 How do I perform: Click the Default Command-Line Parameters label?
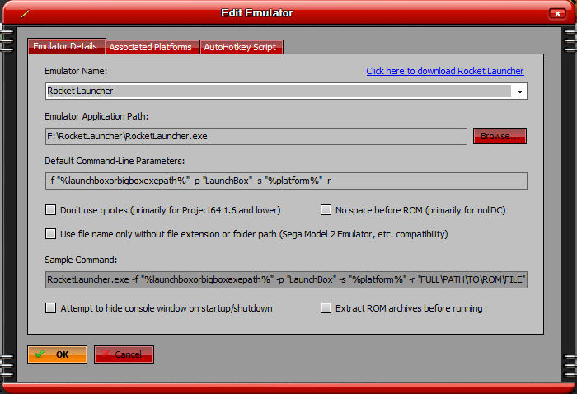115,161
